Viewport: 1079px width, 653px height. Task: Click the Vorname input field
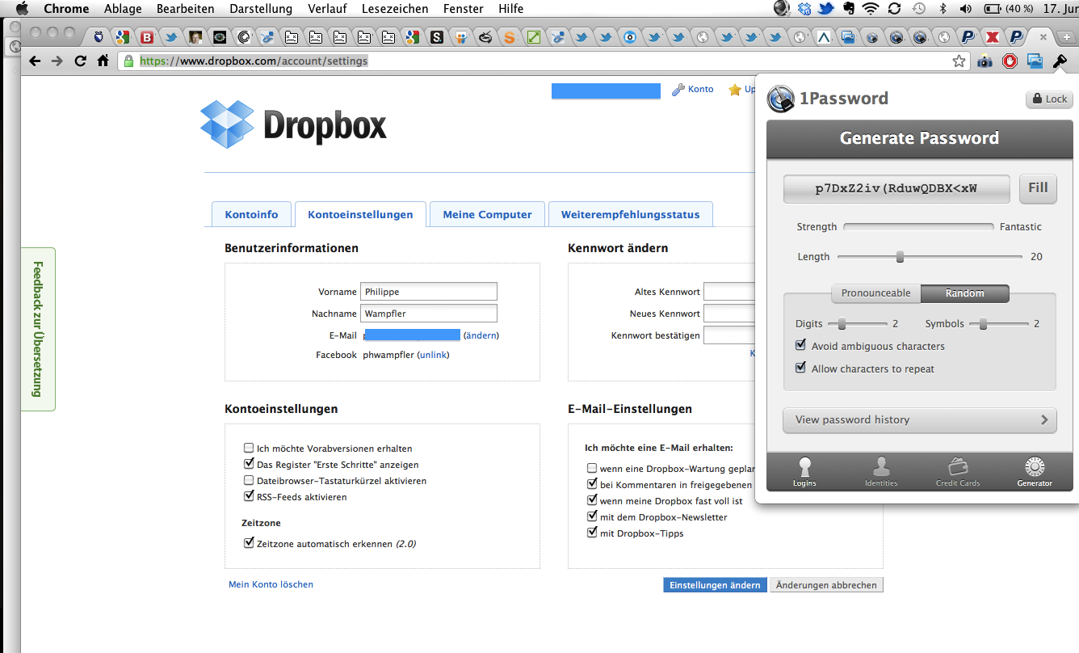click(428, 292)
